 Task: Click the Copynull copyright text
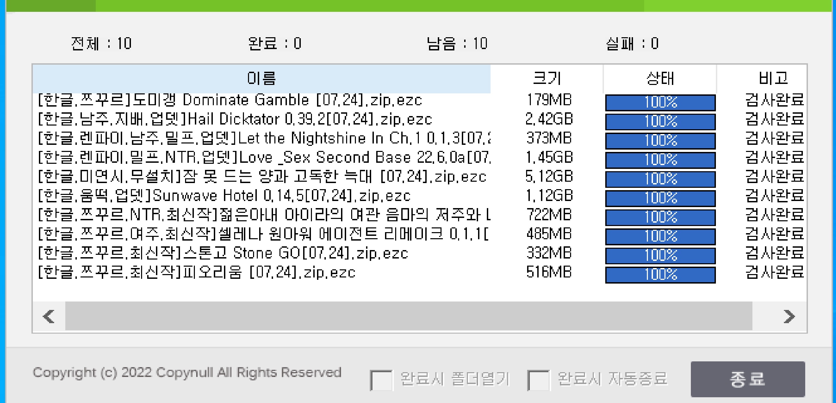click(187, 373)
